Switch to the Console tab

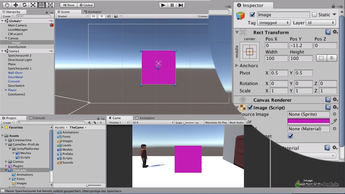point(37,118)
